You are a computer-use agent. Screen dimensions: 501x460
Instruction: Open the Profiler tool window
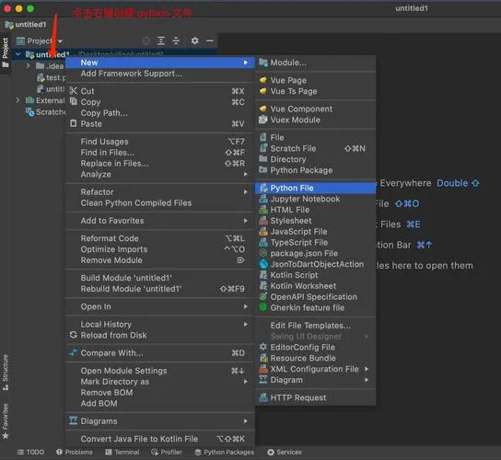click(x=167, y=452)
